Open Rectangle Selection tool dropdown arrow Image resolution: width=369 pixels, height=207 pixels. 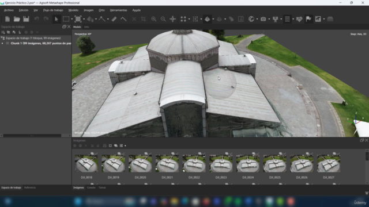[71, 19]
